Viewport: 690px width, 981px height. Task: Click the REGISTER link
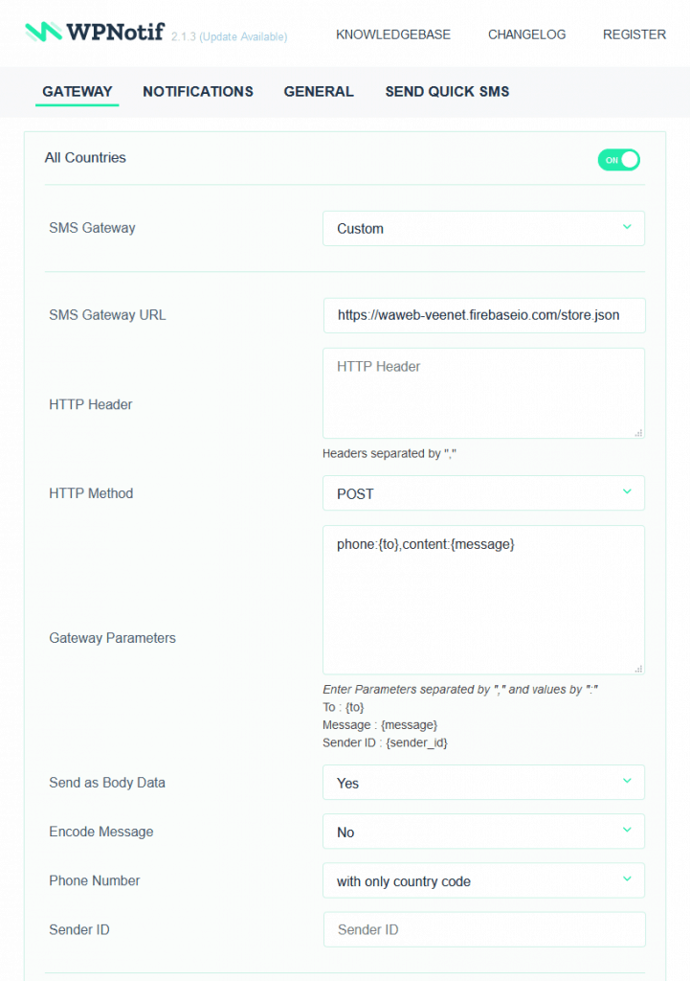(634, 34)
